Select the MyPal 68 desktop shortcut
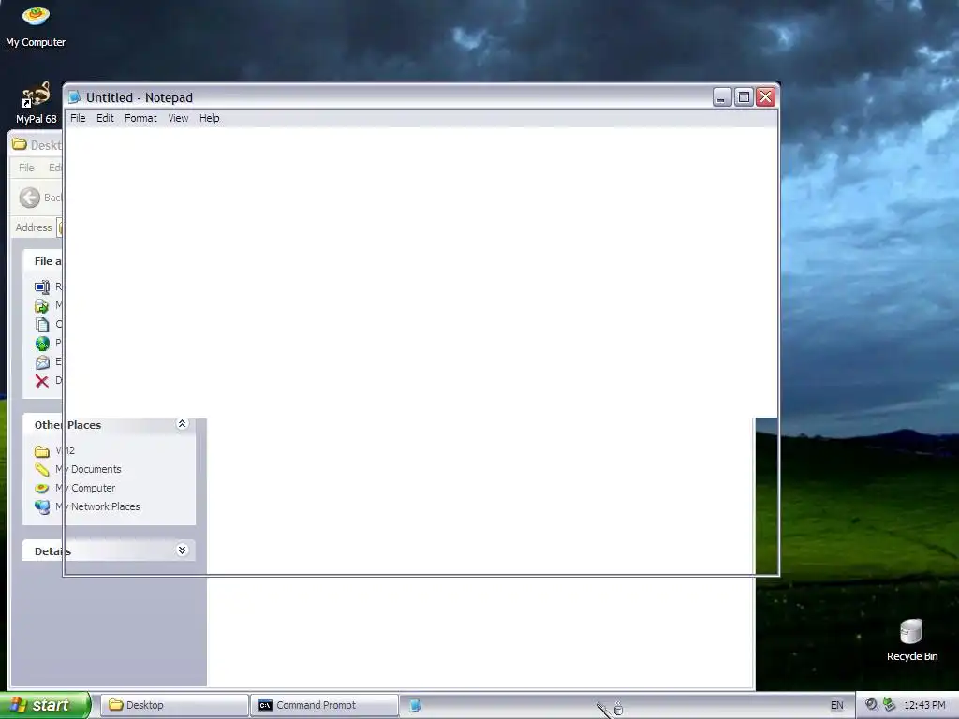Screen dimensions: 959x719 coord(37,103)
